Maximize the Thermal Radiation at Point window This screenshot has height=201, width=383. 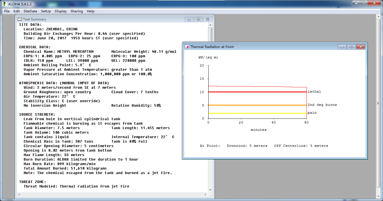pos(351,47)
